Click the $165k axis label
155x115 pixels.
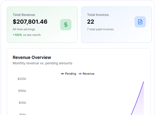[22, 91]
